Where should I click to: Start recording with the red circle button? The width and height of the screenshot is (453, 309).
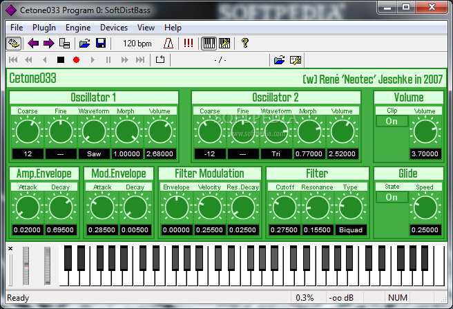[76, 60]
